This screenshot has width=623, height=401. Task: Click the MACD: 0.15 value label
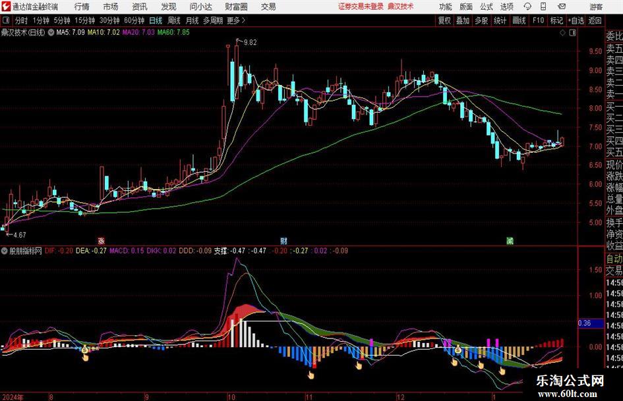coord(127,251)
